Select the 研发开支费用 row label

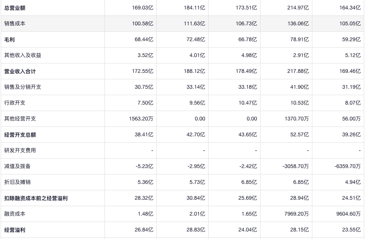20,150
